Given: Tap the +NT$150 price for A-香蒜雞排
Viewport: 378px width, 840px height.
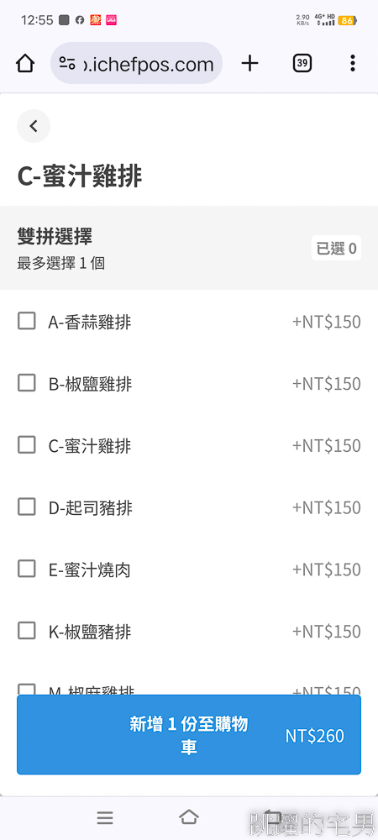Looking at the screenshot, I should (x=327, y=322).
